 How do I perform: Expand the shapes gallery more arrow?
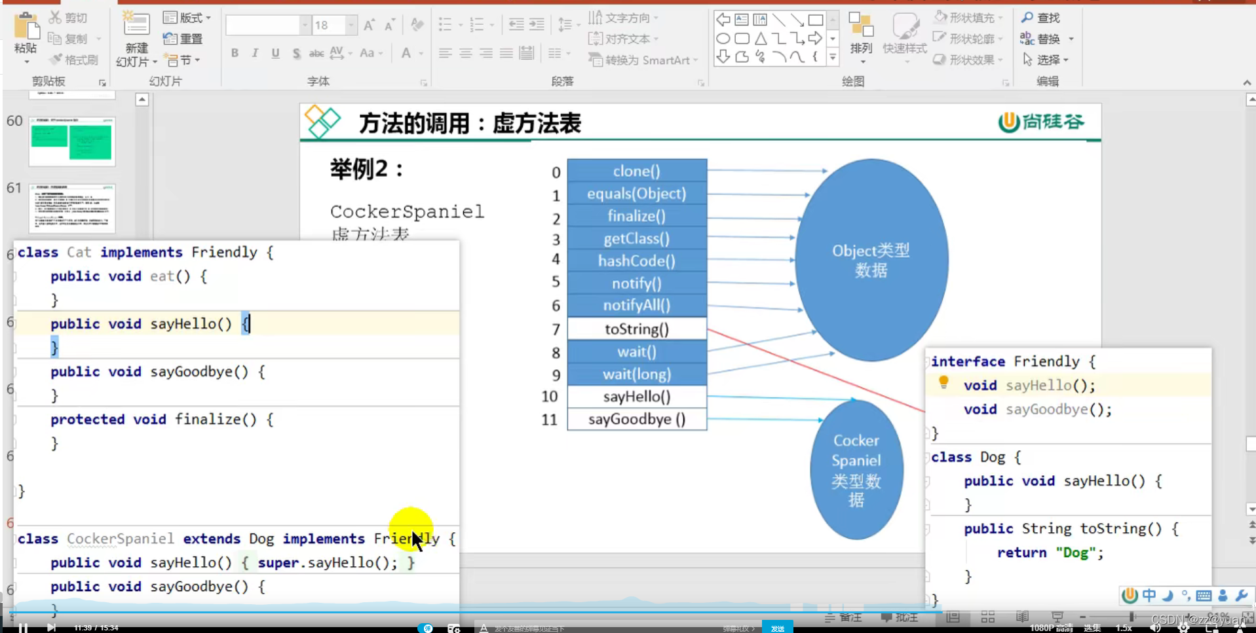[833, 58]
